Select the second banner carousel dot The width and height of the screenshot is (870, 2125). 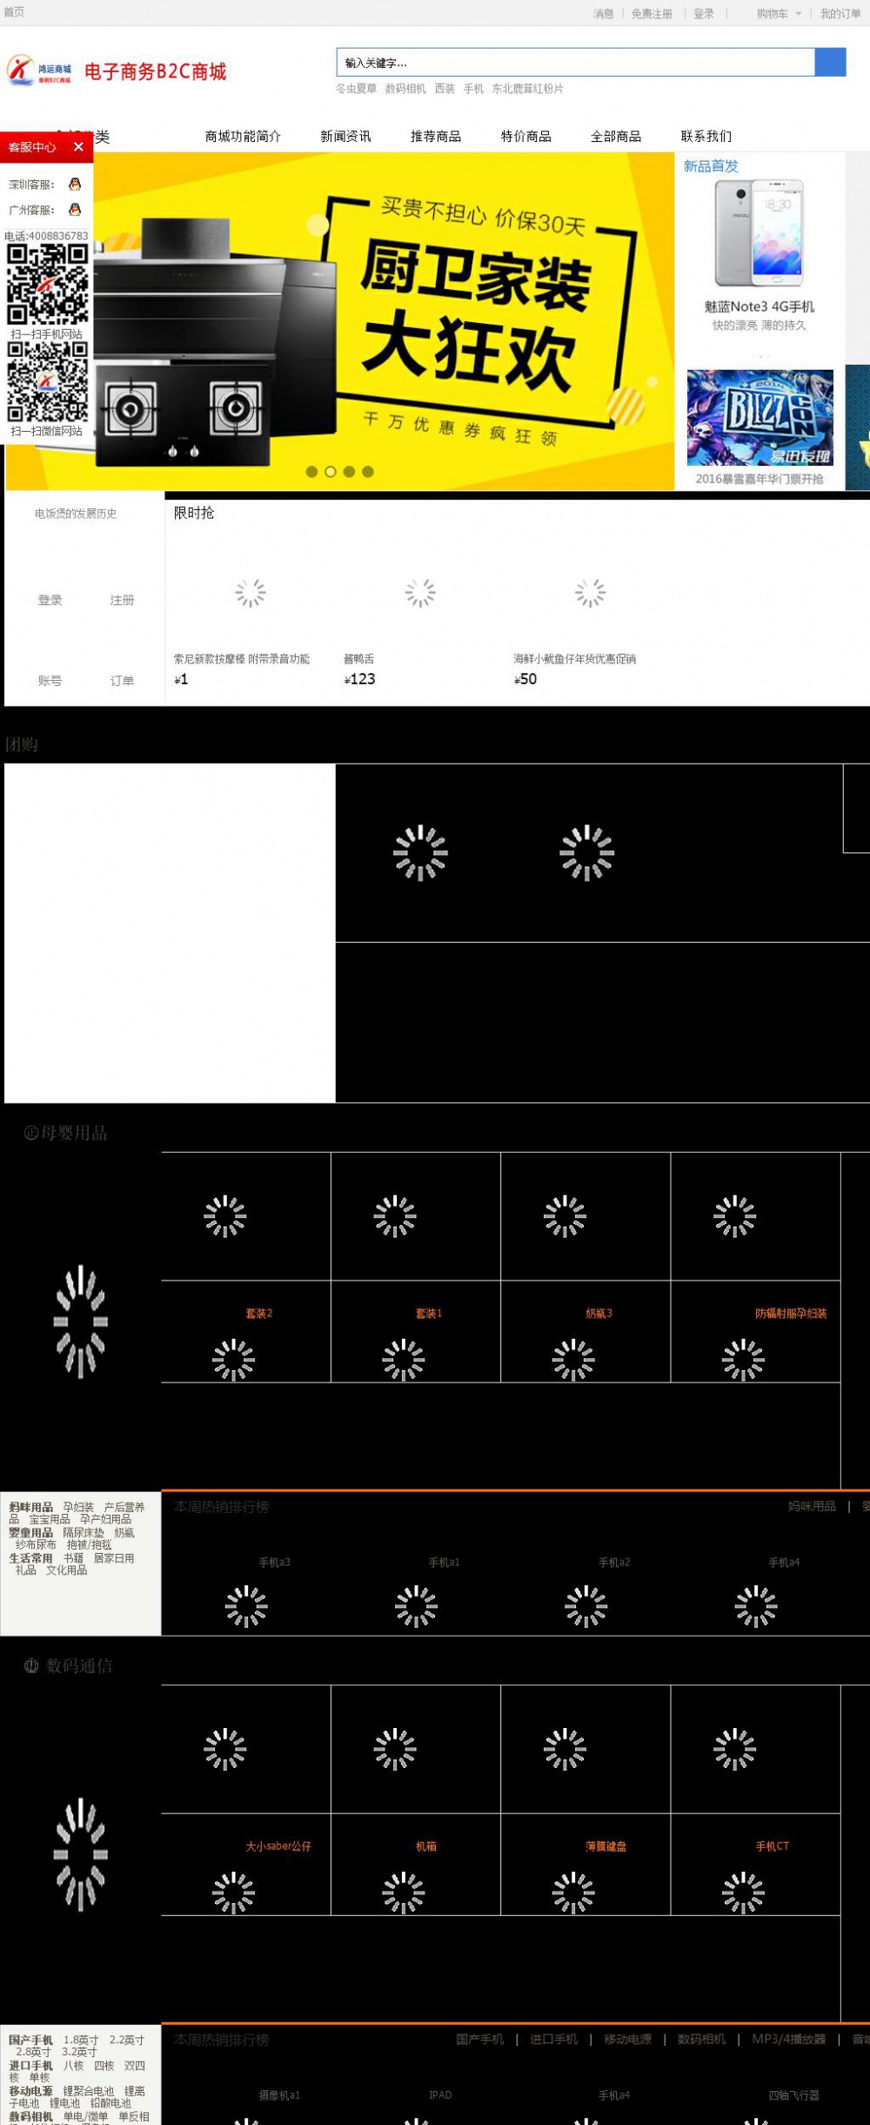[331, 471]
